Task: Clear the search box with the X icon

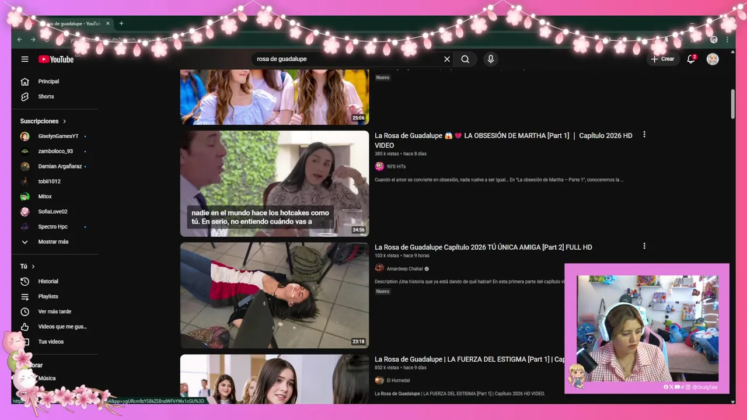Action: 447,59
